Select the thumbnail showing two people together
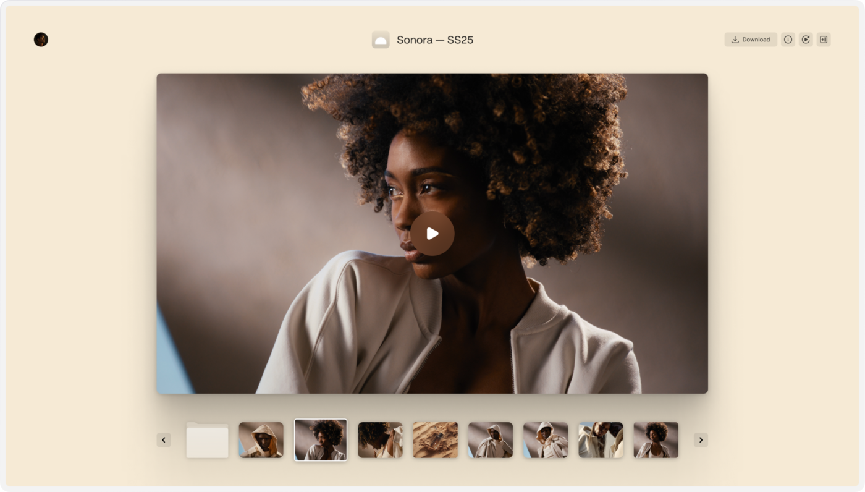 (x=601, y=440)
